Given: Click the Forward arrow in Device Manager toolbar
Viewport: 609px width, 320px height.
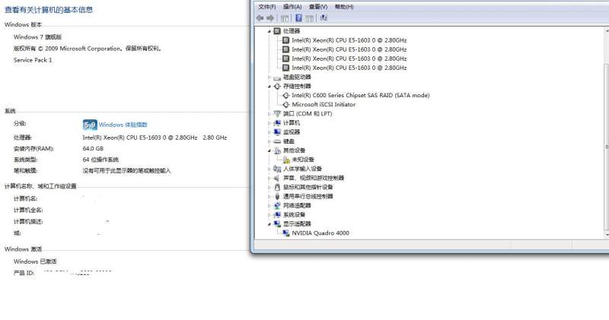Looking at the screenshot, I should 270,17.
